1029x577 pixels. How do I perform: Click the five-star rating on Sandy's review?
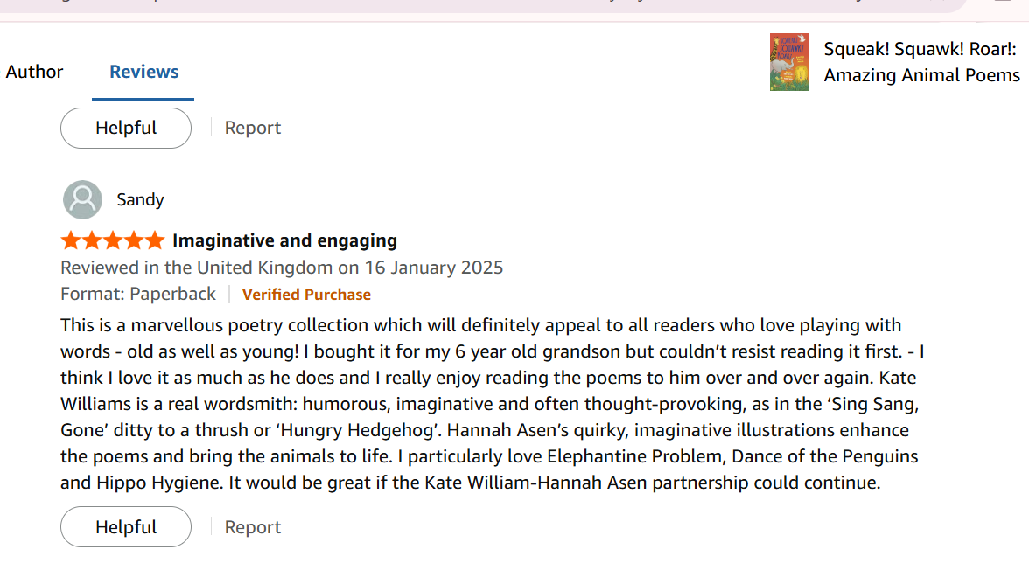pos(113,240)
